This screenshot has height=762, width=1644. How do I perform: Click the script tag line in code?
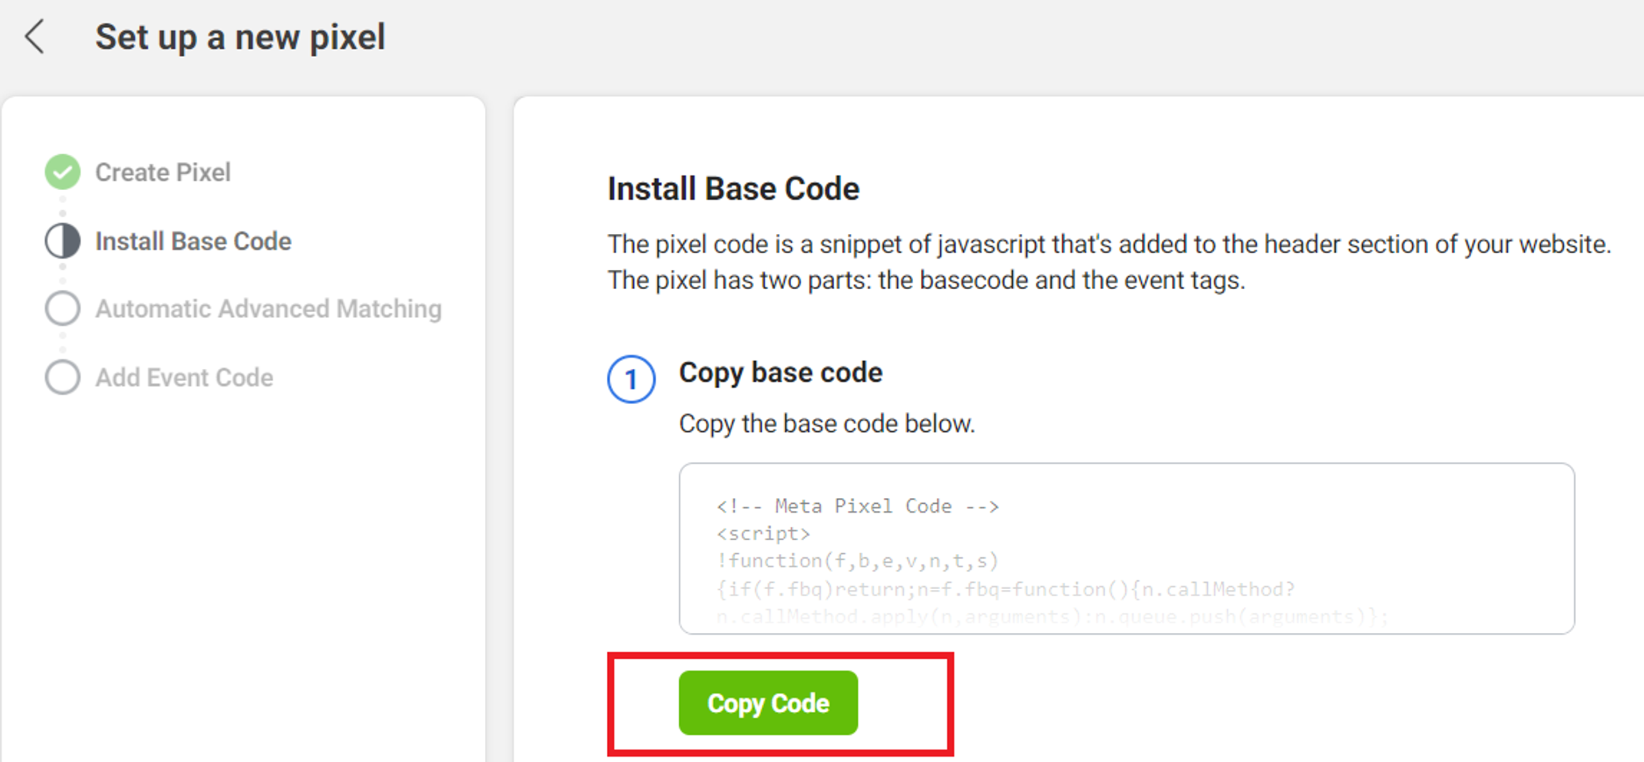(763, 534)
